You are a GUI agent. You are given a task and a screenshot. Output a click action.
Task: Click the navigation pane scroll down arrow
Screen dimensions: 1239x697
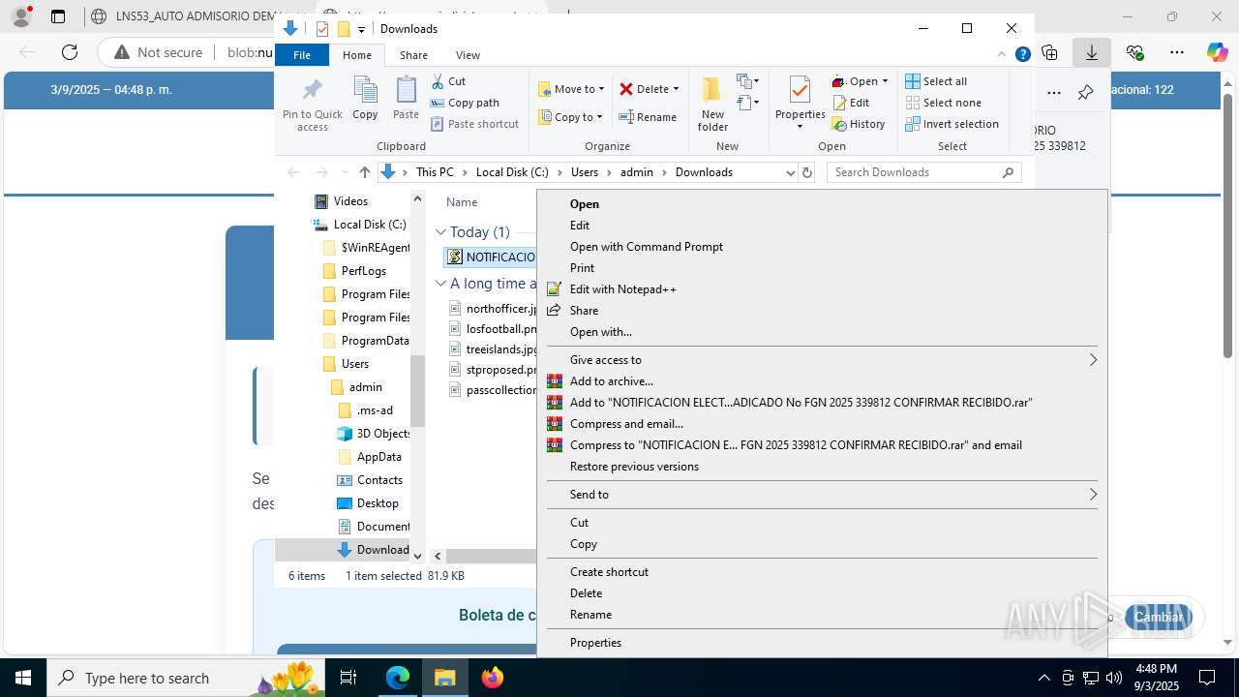coord(418,556)
